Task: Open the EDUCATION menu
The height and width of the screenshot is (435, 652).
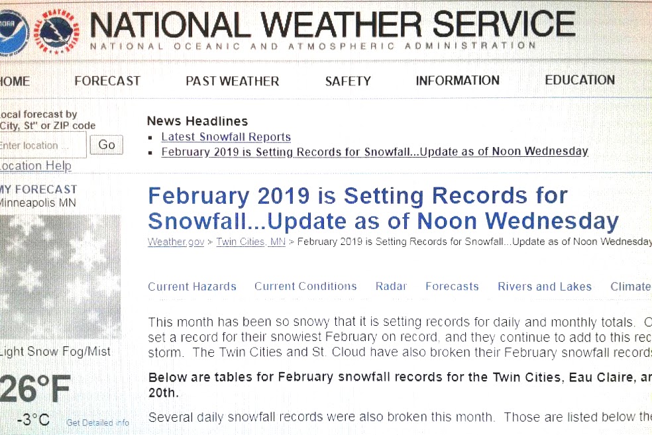Action: click(x=580, y=80)
